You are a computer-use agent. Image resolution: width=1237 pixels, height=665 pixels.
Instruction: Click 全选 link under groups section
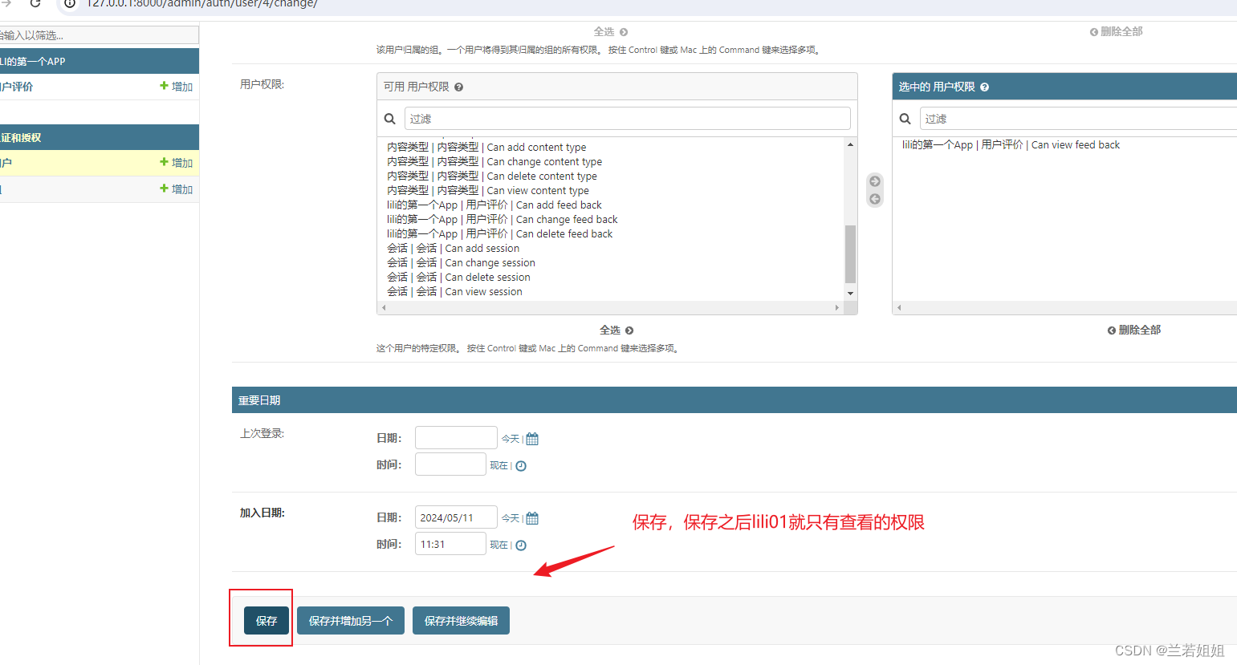tap(611, 32)
